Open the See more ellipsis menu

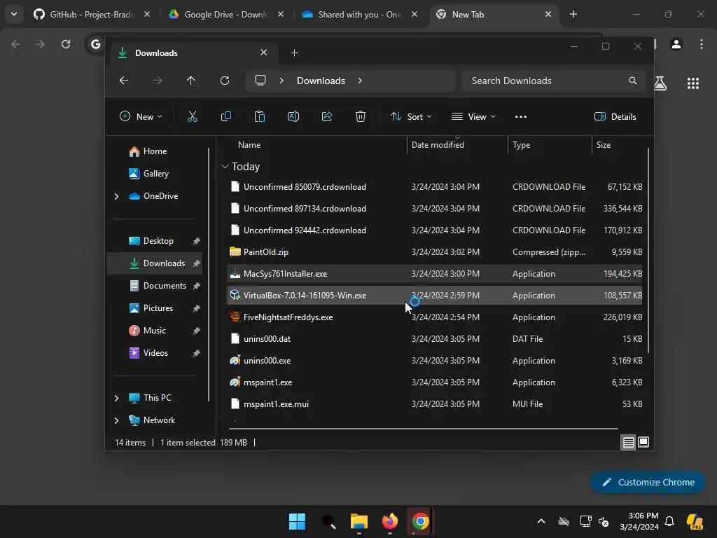pos(521,117)
